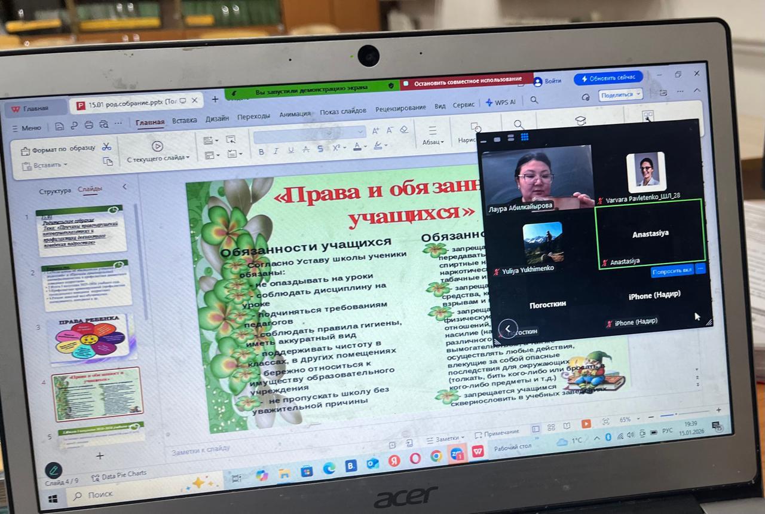This screenshot has height=514, width=765.
Task: Switch to the 'Структура' panel tab
Action: pyautogui.click(x=55, y=191)
